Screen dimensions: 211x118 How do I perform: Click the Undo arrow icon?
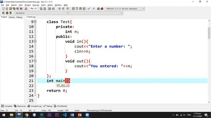point(32,9)
